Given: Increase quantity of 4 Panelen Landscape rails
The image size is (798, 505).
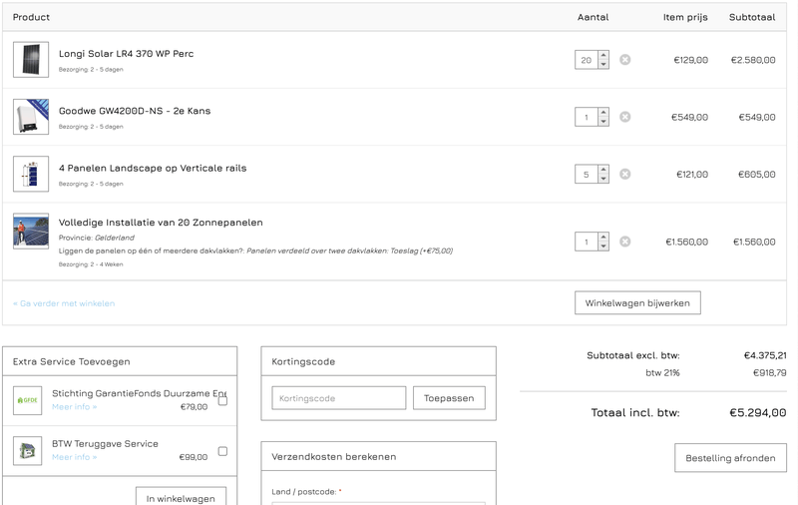Looking at the screenshot, I should [x=603, y=170].
